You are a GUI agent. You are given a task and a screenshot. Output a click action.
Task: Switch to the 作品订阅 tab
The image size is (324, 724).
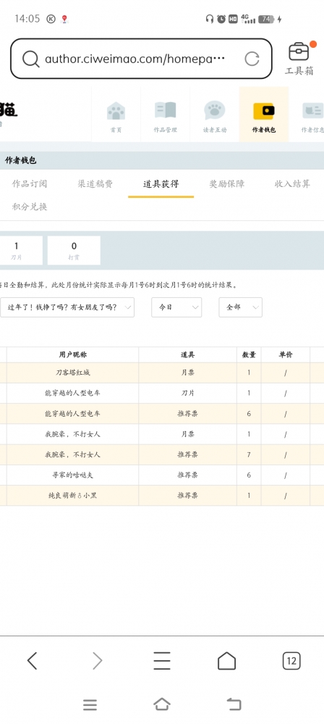click(30, 184)
